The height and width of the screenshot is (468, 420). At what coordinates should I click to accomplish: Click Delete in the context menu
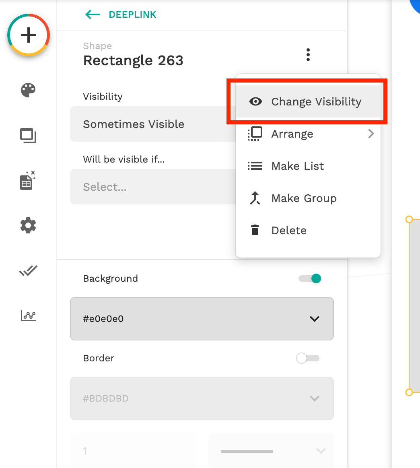288,230
